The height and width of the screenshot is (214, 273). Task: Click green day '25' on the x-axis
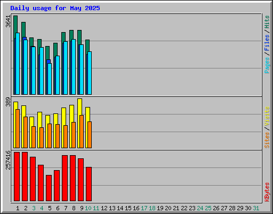pyautogui.click(x=208, y=208)
